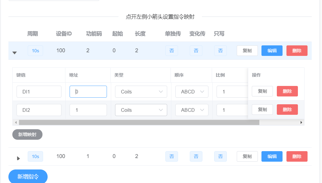Image resolution: width=322 pixels, height=183 pixels.
Task: Toggle 变化传 tag in function code 1 row
Action: coord(196,156)
